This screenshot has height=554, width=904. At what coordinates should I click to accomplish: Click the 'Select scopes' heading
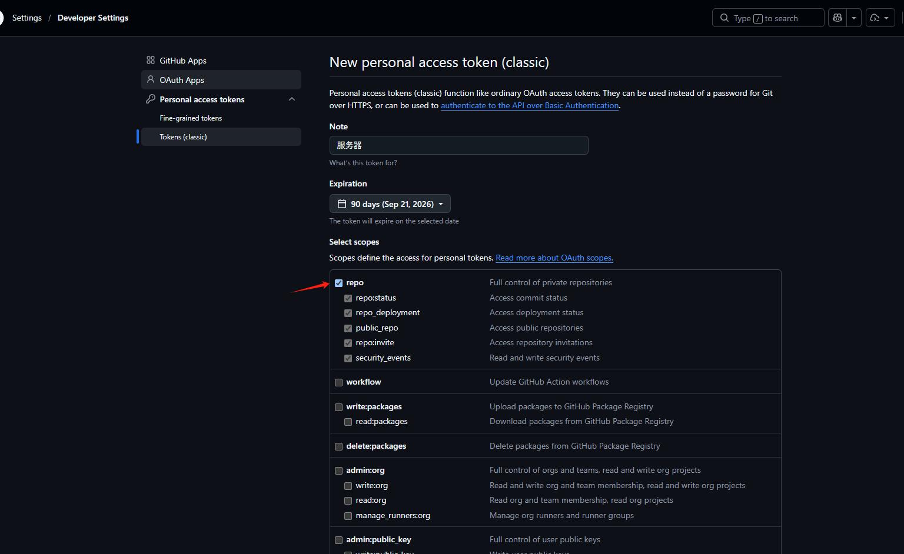pos(354,242)
